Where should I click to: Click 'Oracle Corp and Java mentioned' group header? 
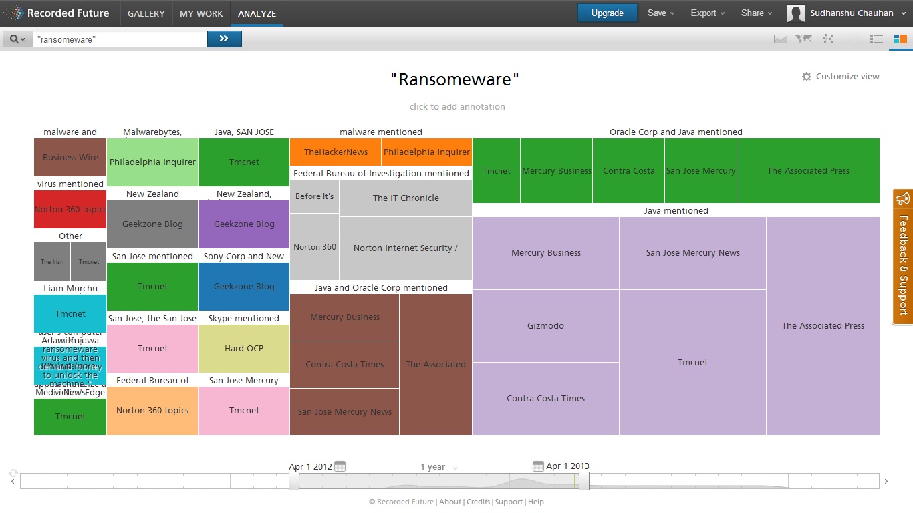(x=676, y=132)
